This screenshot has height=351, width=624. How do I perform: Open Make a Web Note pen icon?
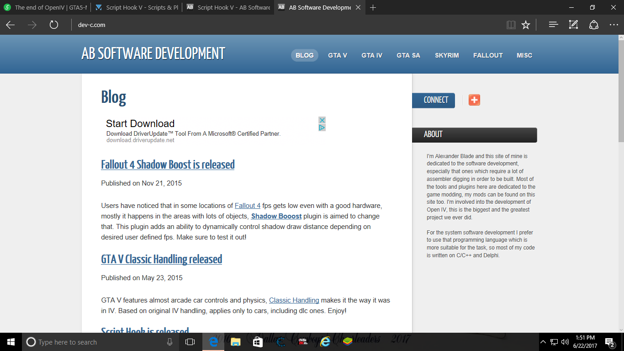[573, 25]
